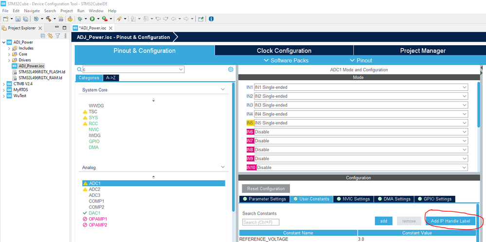Viewport: 486px width, 242px height.
Task: Click the add constant button
Action: click(x=384, y=221)
